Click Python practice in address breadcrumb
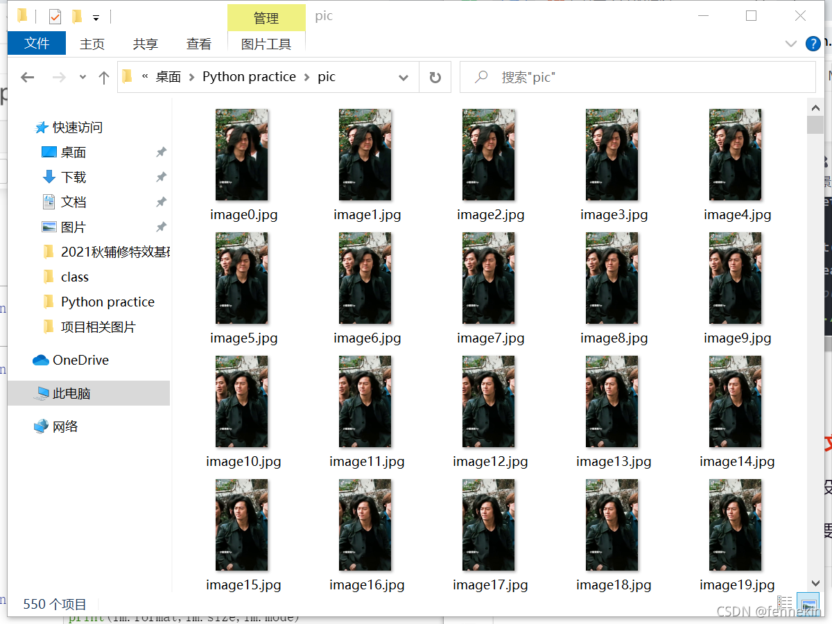This screenshot has width=832, height=624. (x=249, y=77)
